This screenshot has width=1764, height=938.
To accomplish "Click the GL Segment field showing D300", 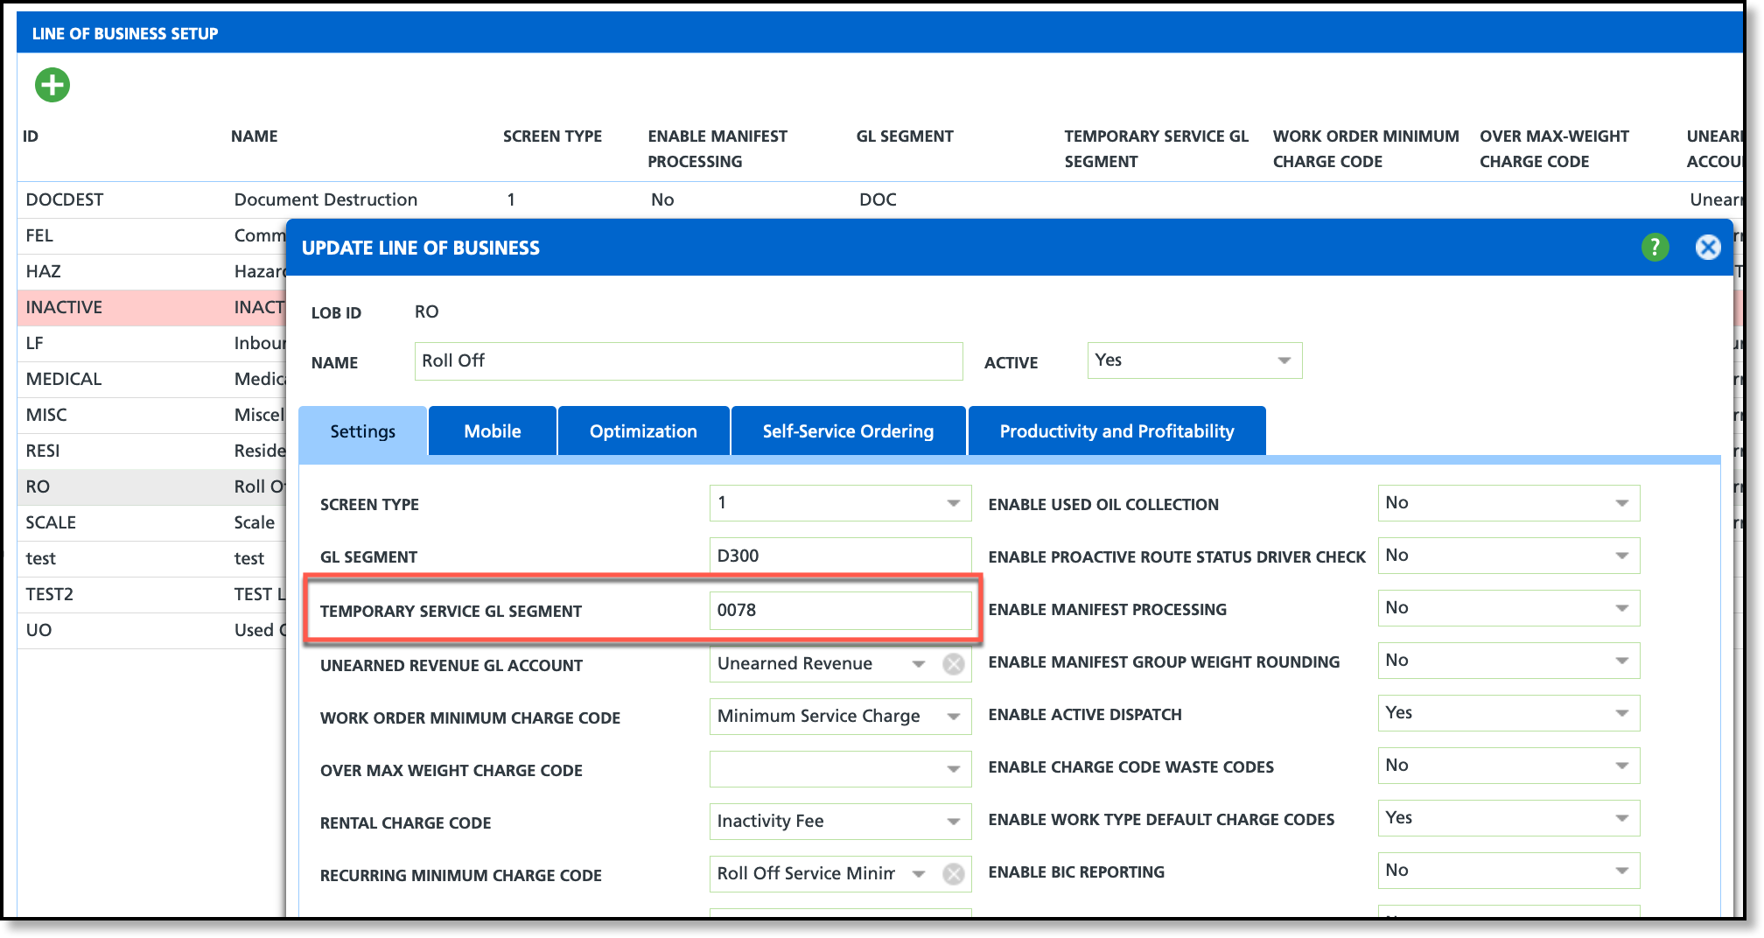I will (x=840, y=556).
